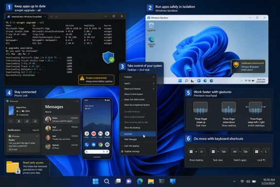Click the search icon on the Sandbox taskbar

[187, 81]
